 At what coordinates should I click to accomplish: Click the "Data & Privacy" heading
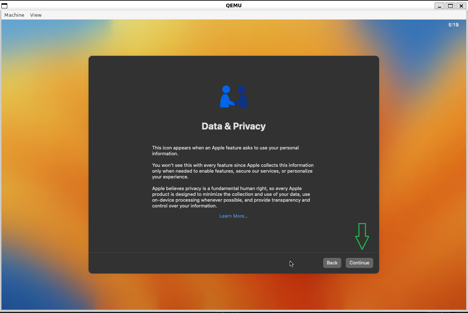[234, 126]
